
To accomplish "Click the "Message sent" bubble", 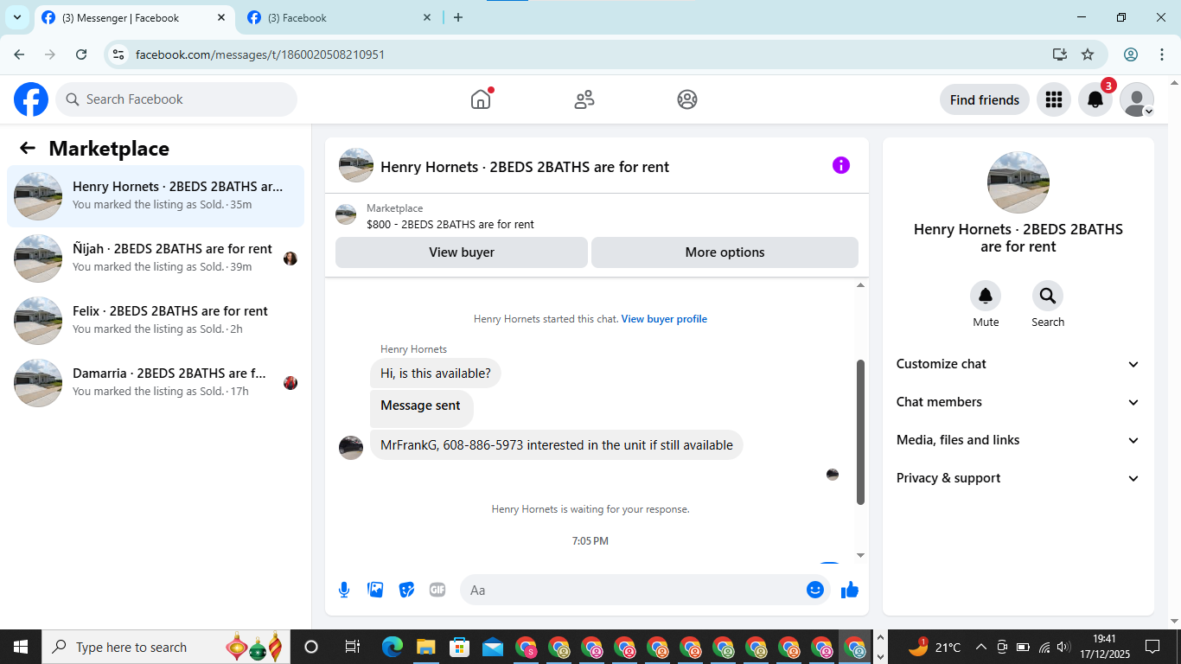I will point(421,408).
